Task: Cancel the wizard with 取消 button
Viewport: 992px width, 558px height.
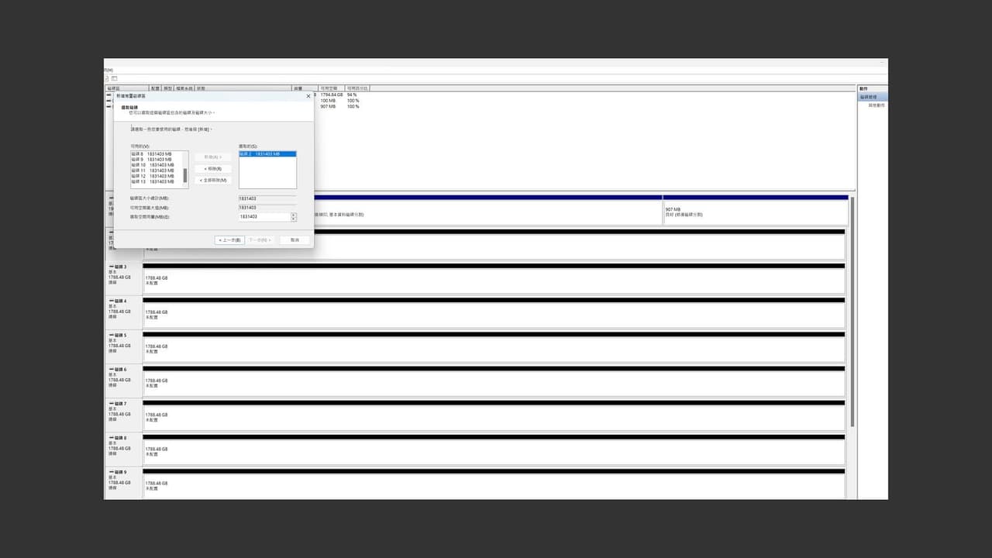Action: coord(295,240)
